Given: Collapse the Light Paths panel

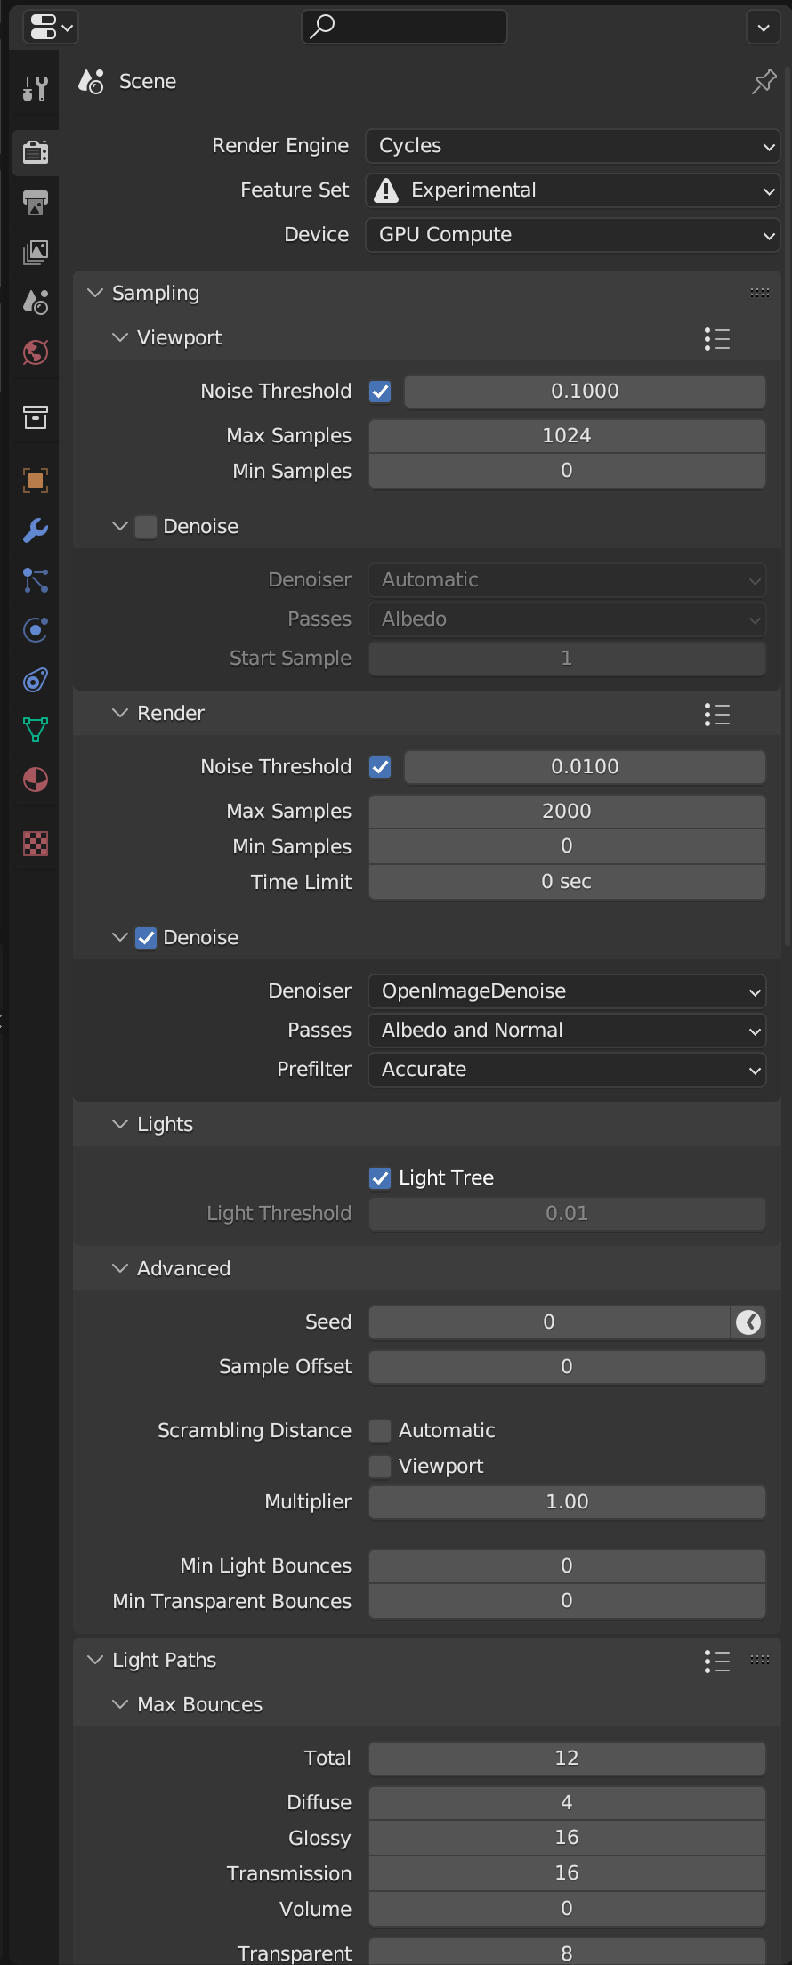Looking at the screenshot, I should click(95, 1660).
